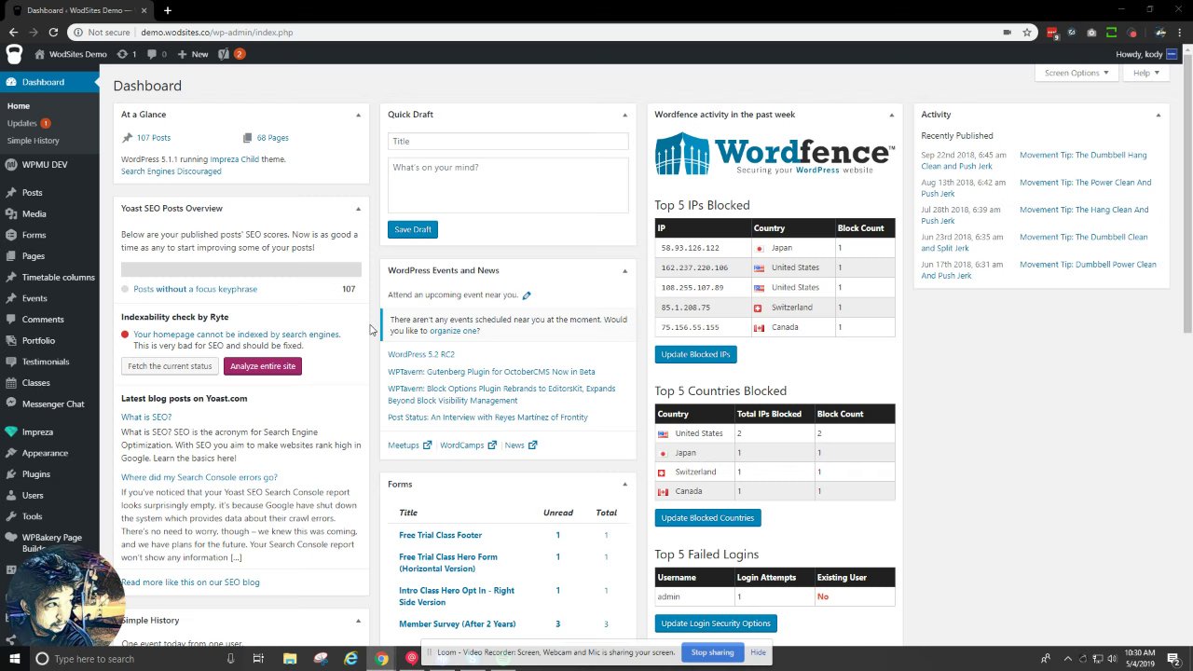Open Testimonials in the admin sidebar
Screen dimensions: 1193x671
tap(46, 362)
